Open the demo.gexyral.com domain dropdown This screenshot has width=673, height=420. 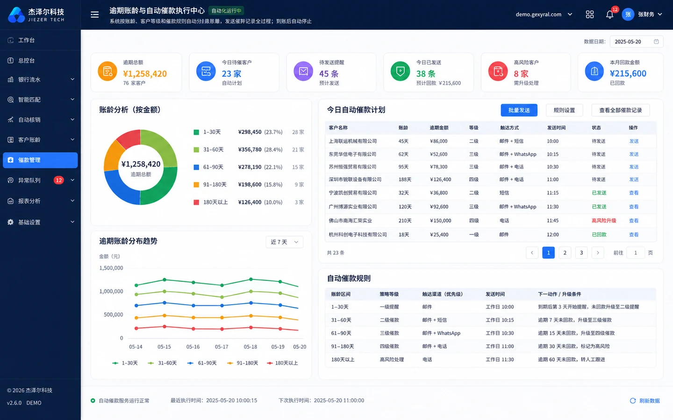tap(544, 14)
